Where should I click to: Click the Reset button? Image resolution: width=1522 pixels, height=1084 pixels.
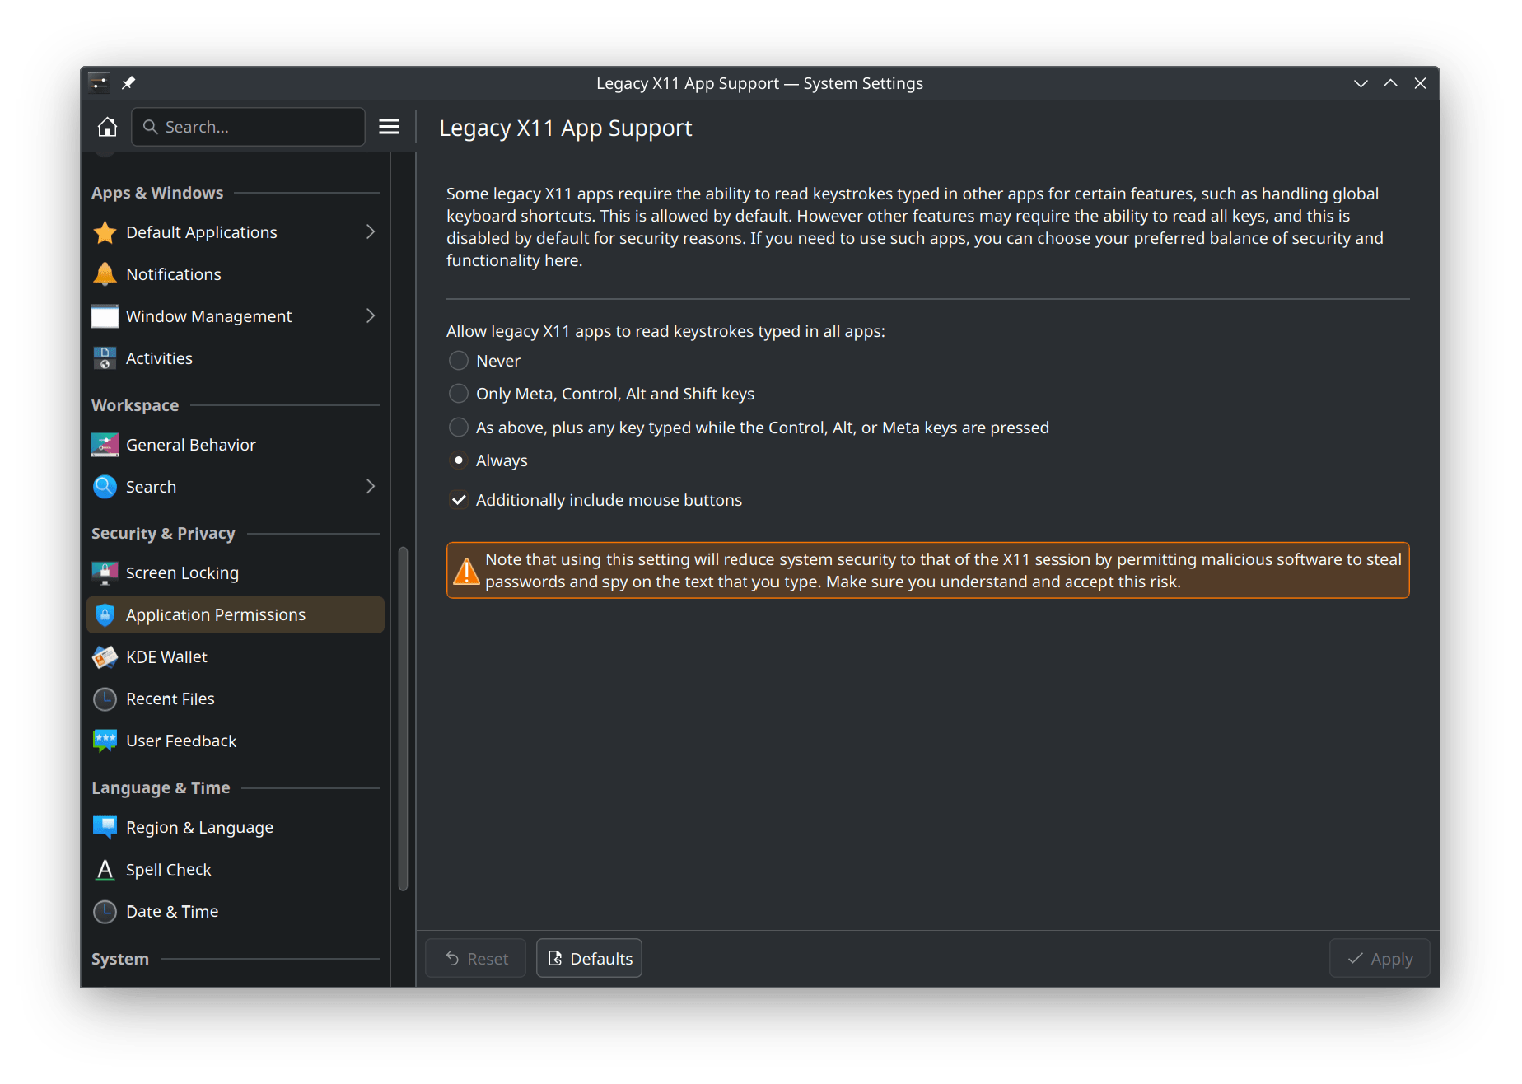click(x=476, y=958)
